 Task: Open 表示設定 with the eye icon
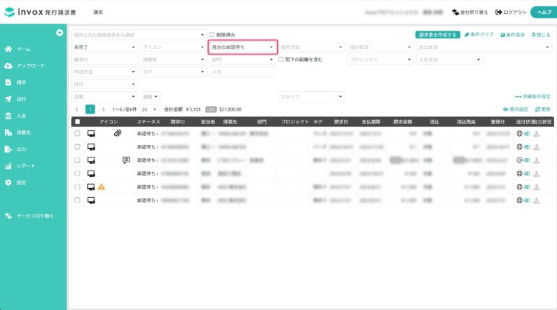pyautogui.click(x=515, y=109)
